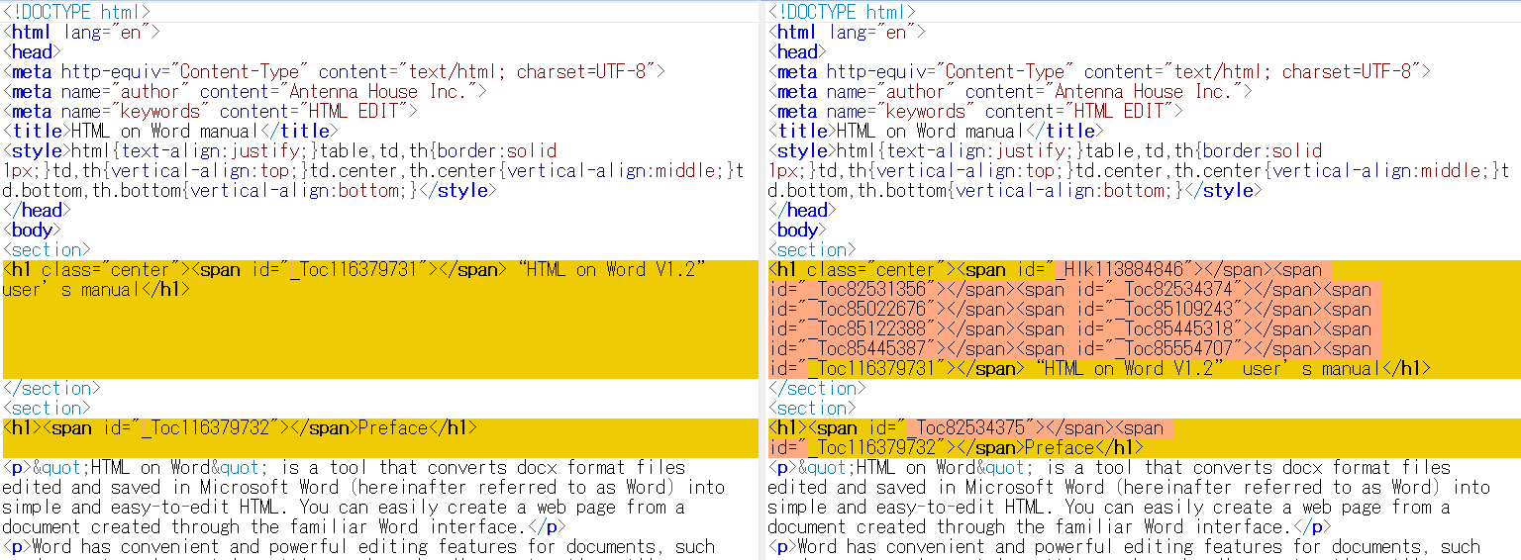
Task: Click the closing </head> tag in right pane
Action: point(802,210)
